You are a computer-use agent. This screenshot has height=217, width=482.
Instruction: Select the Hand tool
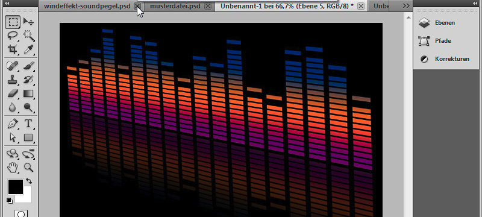(x=13, y=167)
